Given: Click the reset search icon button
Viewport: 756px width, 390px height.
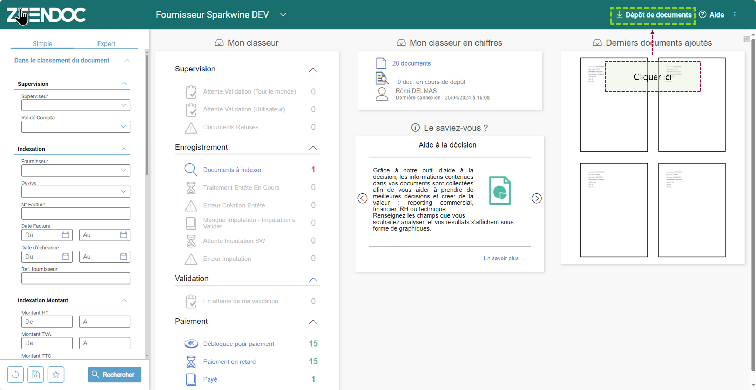Looking at the screenshot, I should coord(15,375).
